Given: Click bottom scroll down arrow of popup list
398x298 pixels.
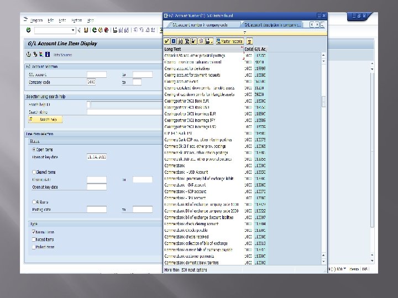Looking at the screenshot, I should (323, 262).
